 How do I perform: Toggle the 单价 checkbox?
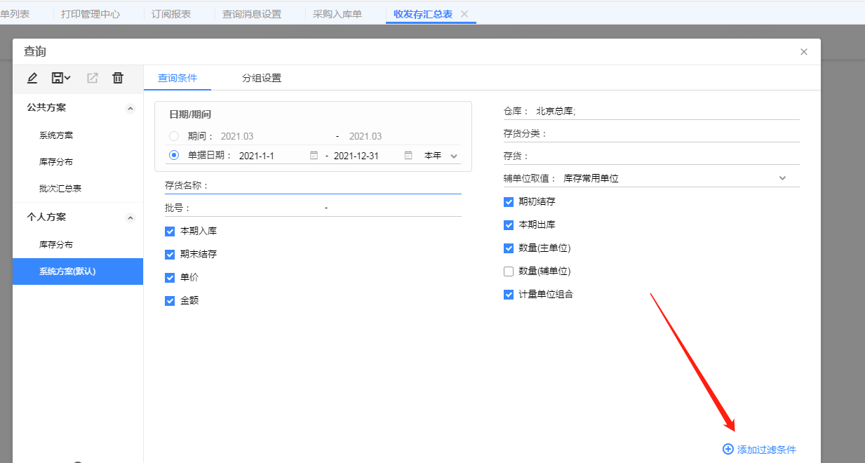(170, 277)
